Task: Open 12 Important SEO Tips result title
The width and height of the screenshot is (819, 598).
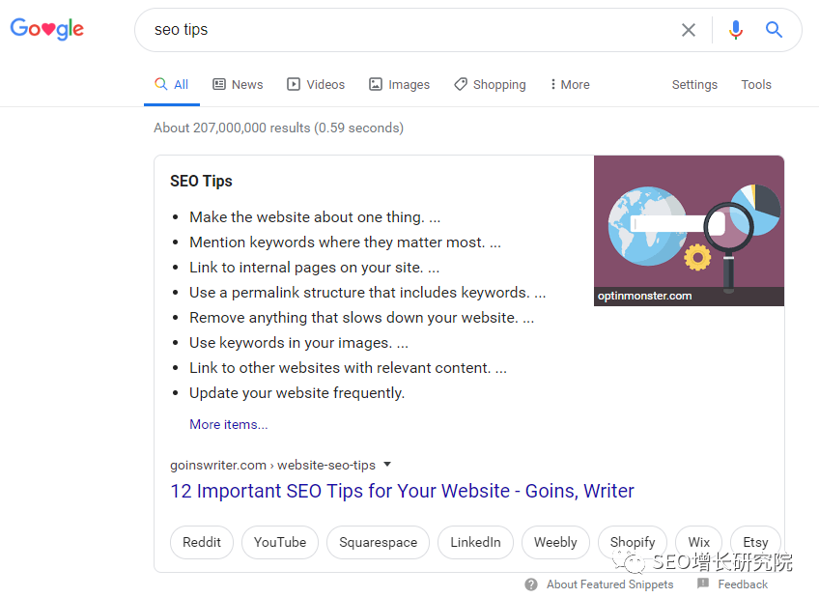Action: pos(402,491)
